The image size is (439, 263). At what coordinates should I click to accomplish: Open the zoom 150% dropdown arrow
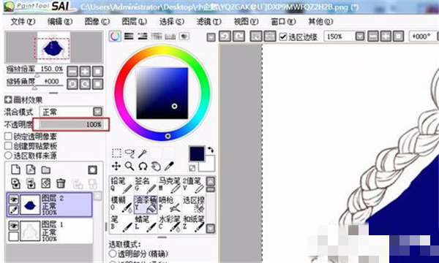coord(360,37)
